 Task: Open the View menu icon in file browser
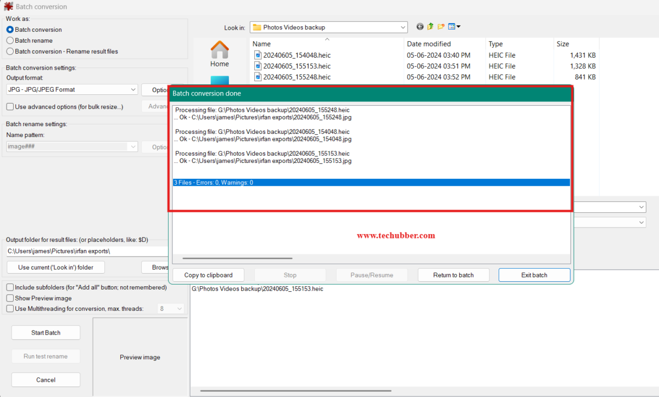[454, 26]
